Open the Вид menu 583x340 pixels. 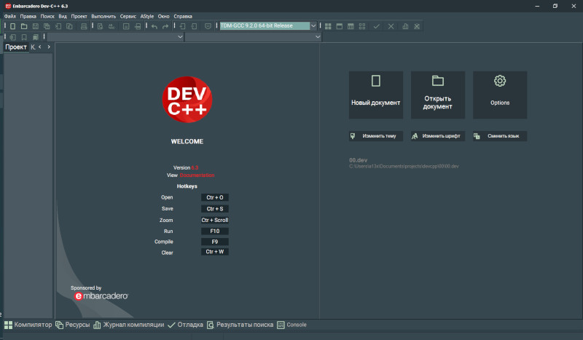[x=63, y=16]
